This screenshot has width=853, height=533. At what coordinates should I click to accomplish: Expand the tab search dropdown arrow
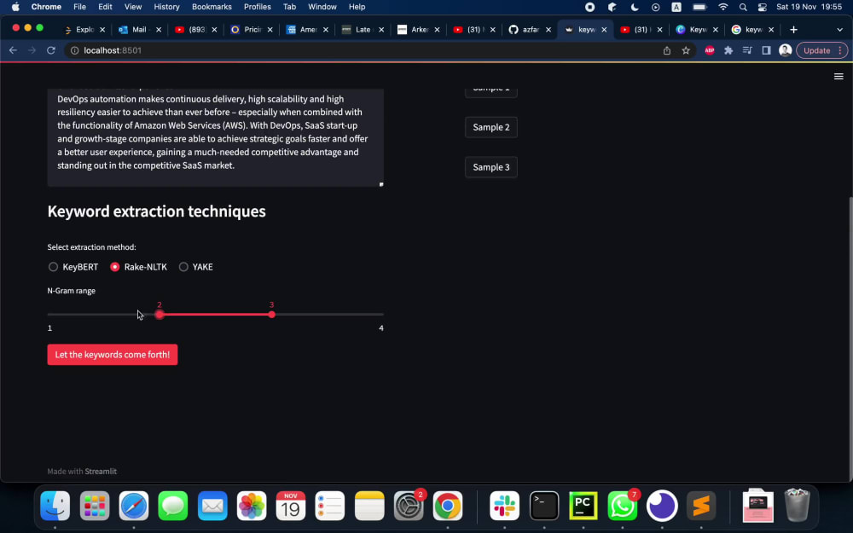[x=839, y=28]
